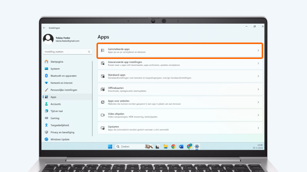
Task: Select Startpagina in the navigation menu
Action: point(58,62)
